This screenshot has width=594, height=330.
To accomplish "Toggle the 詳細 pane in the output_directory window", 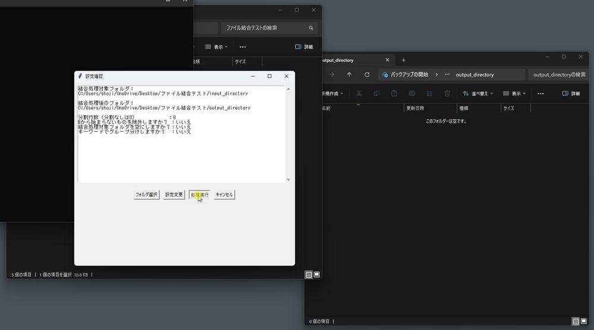I will [x=571, y=93].
